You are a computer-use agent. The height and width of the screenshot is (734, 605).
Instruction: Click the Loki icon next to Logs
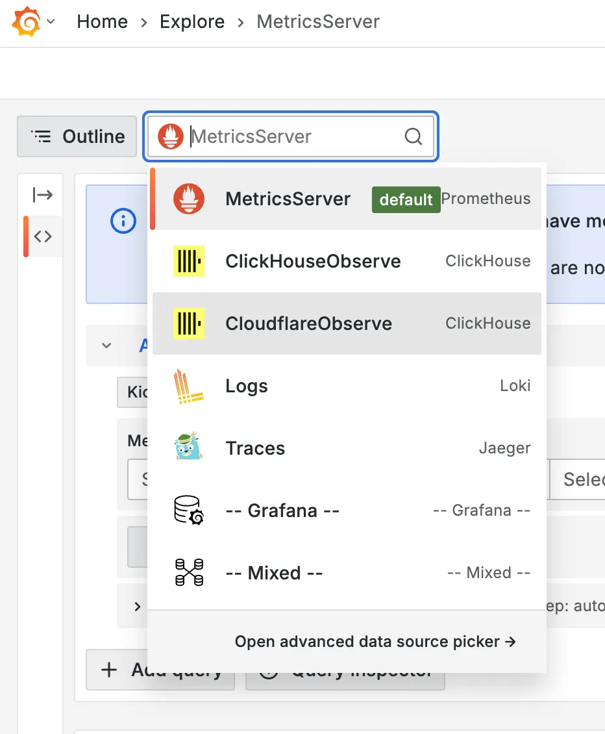(189, 386)
